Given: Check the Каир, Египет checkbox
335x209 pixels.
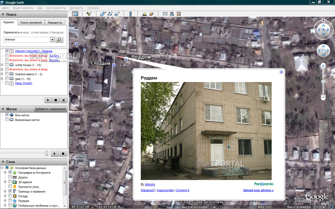Looking at the screenshot, I should pos(7,83).
